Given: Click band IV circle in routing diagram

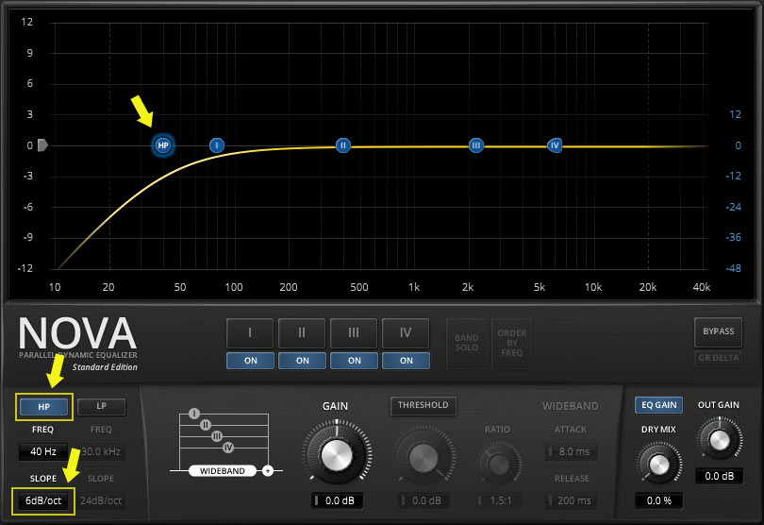Looking at the screenshot, I should (x=228, y=448).
